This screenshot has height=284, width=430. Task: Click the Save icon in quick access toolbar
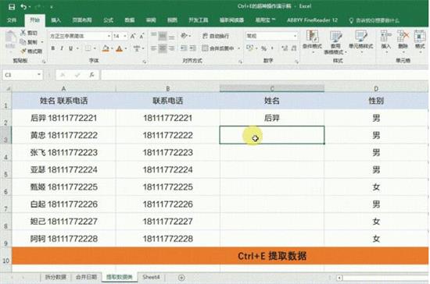tap(12, 6)
